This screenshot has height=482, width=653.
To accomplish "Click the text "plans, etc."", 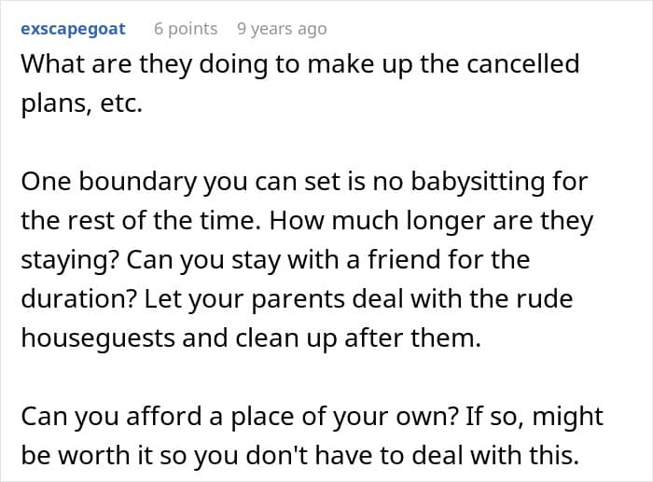I will tap(82, 103).
